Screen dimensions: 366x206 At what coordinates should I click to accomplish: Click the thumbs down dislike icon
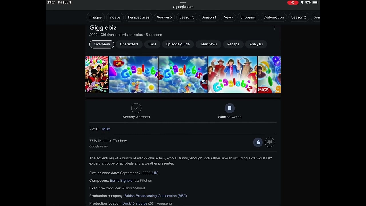(270, 142)
